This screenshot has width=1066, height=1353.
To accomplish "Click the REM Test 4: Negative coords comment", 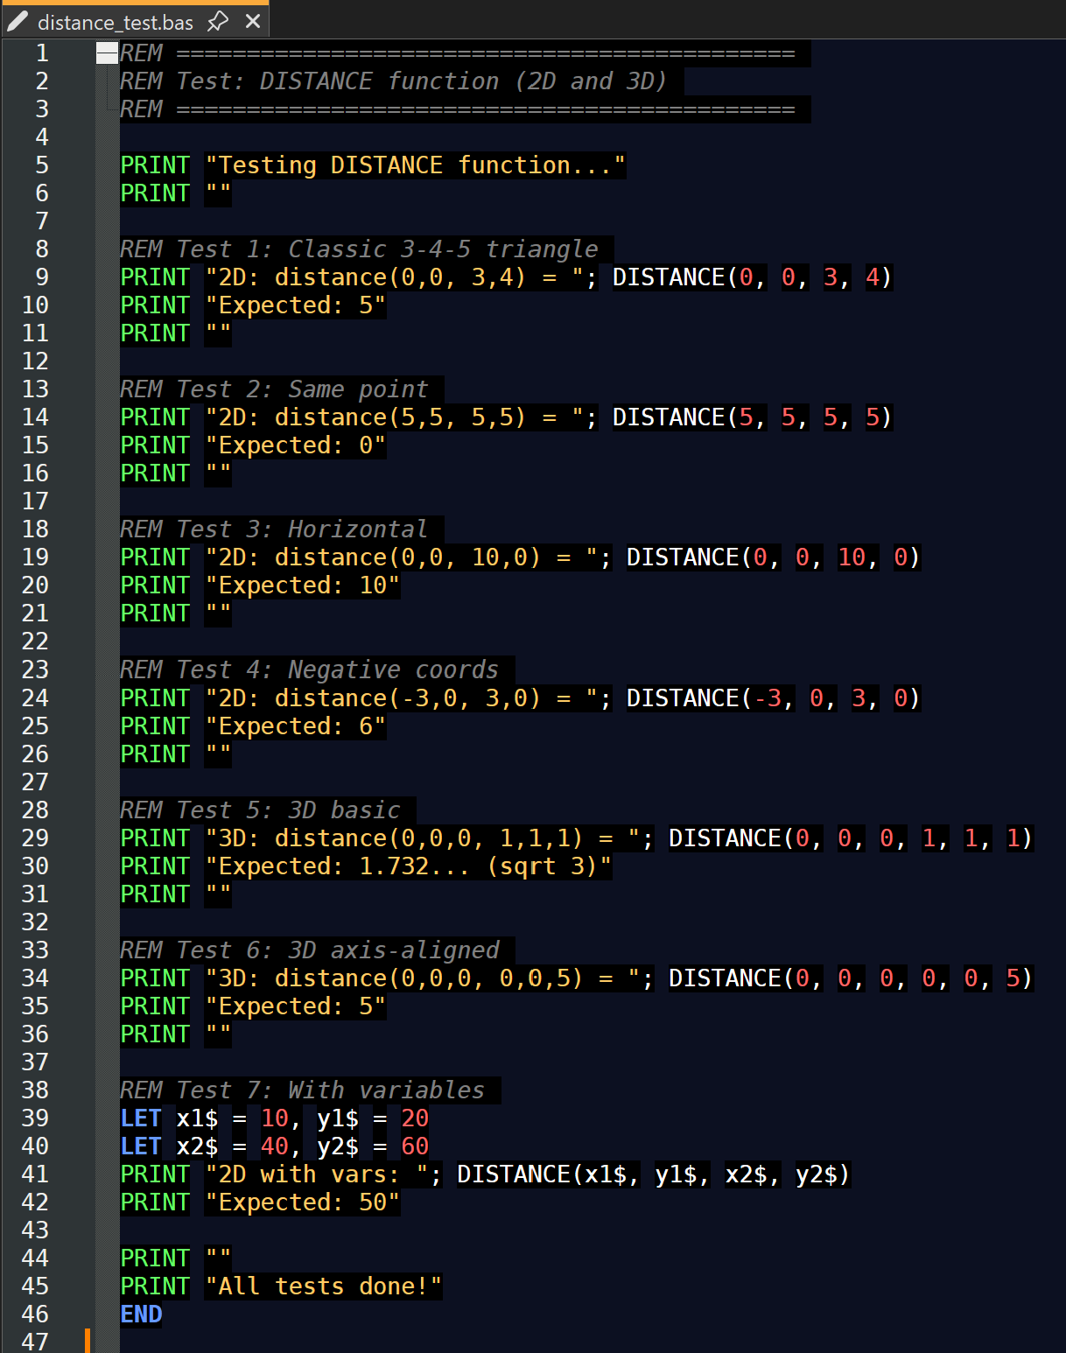I will click(x=309, y=670).
